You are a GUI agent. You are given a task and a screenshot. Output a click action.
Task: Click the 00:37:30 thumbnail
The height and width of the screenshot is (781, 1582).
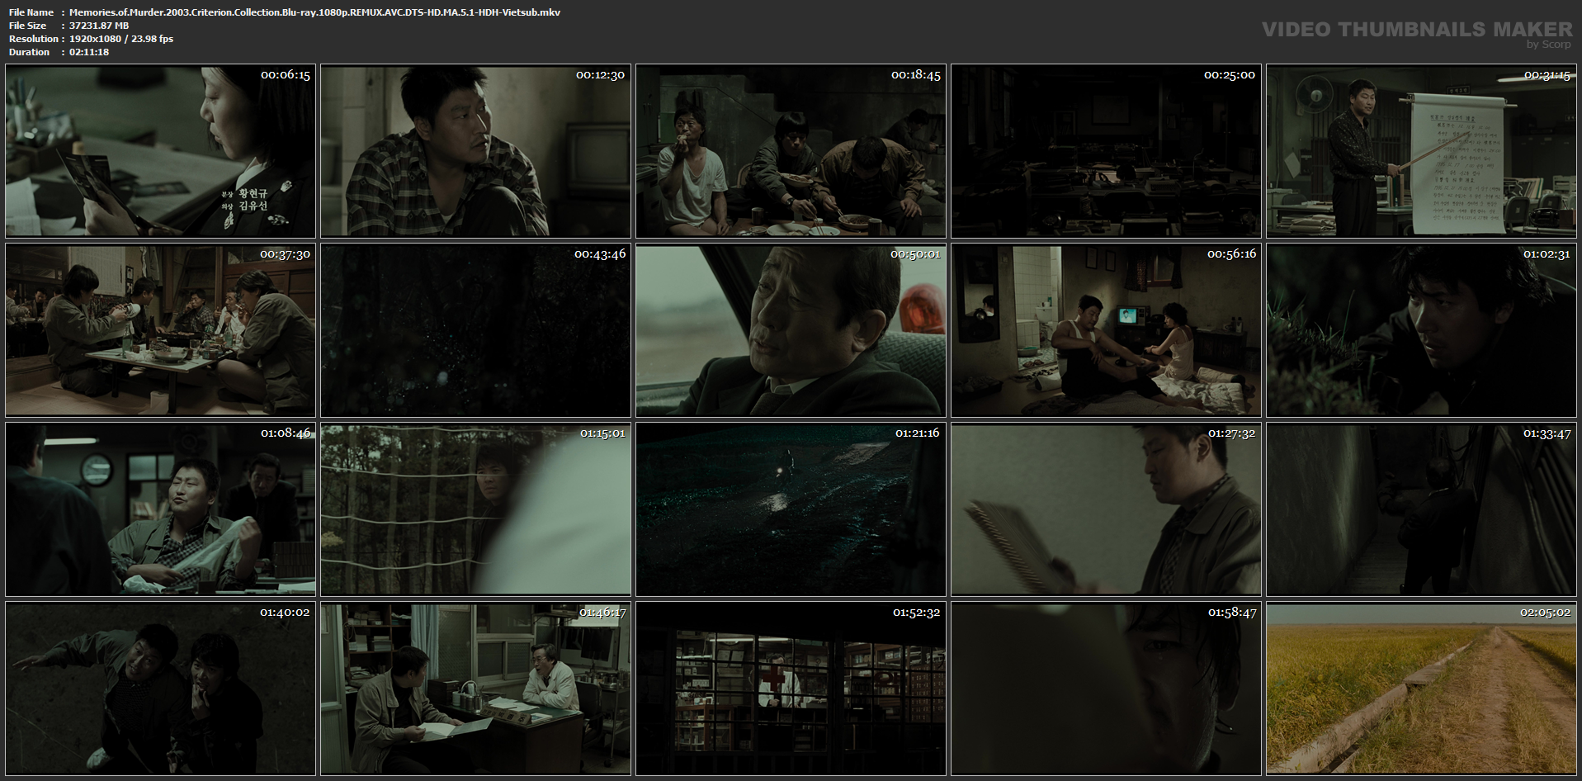pyautogui.click(x=160, y=330)
